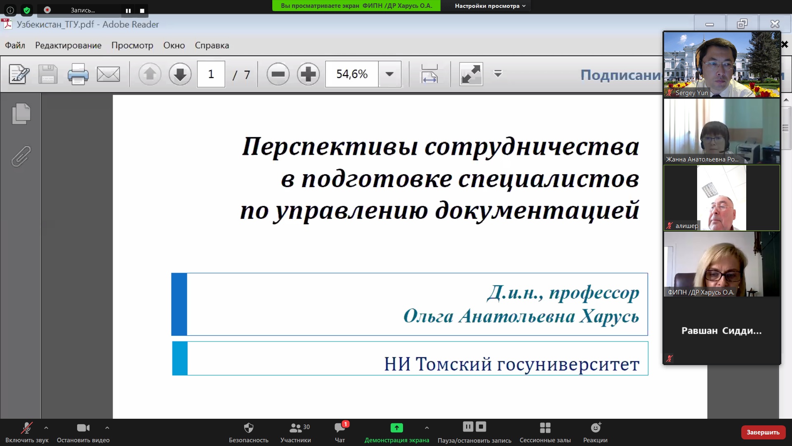792x446 pixels.
Task: Go to next page with down arrow
Action: pos(180,74)
